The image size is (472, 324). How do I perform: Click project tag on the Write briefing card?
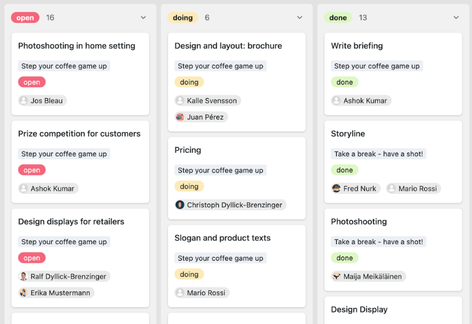point(377,66)
